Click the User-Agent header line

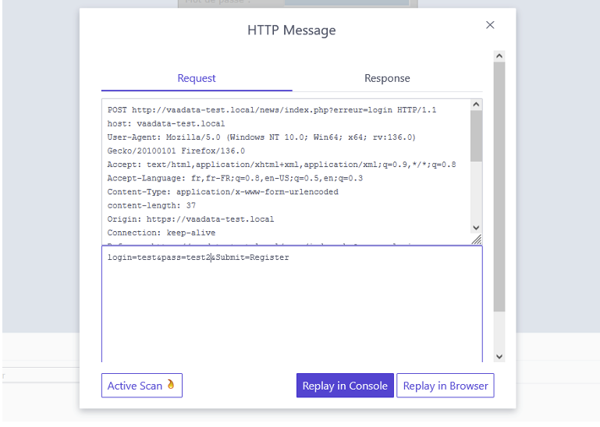261,137
